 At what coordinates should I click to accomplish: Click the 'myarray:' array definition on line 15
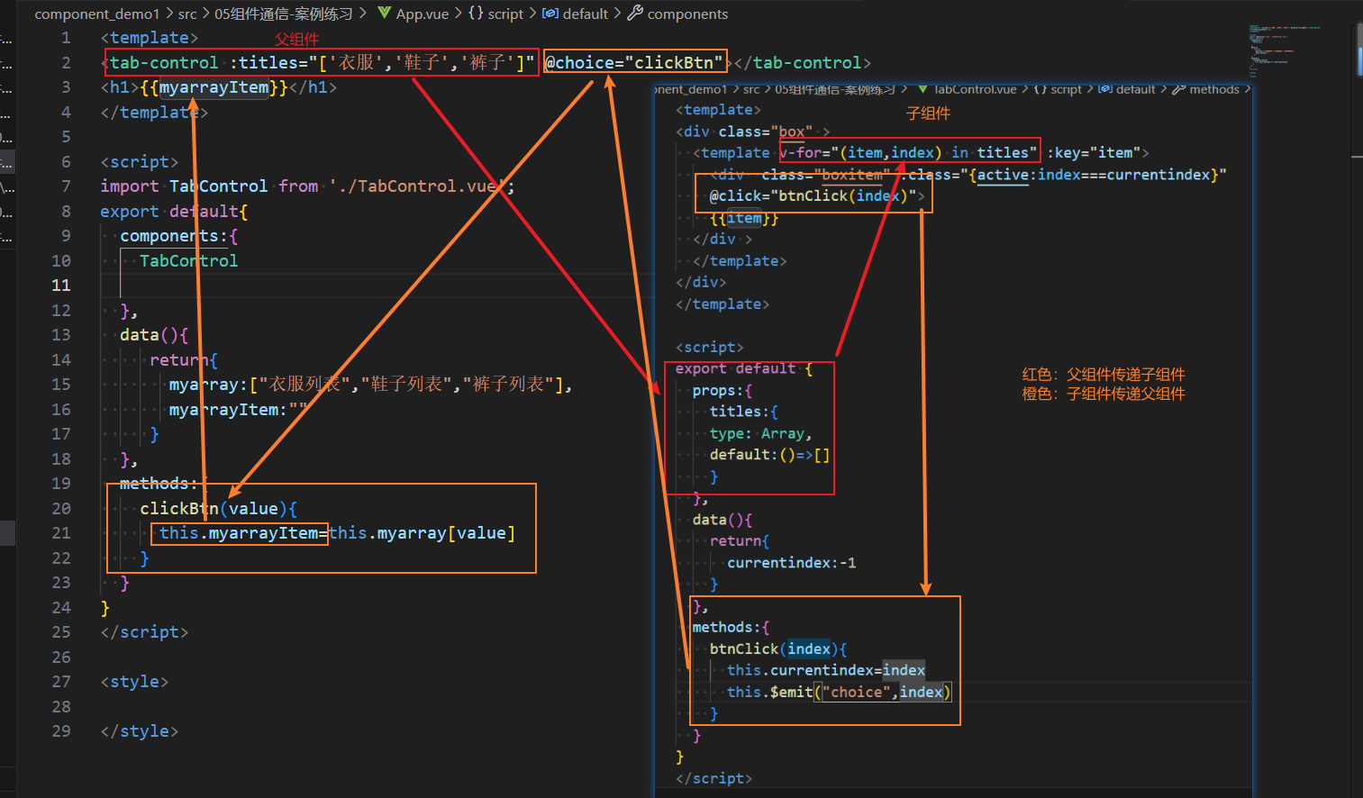(370, 385)
